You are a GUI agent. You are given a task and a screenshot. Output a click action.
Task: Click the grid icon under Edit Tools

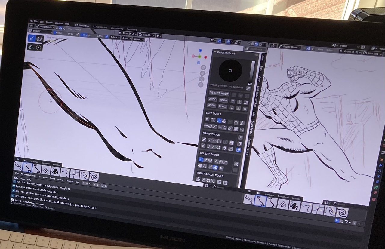[236, 129]
